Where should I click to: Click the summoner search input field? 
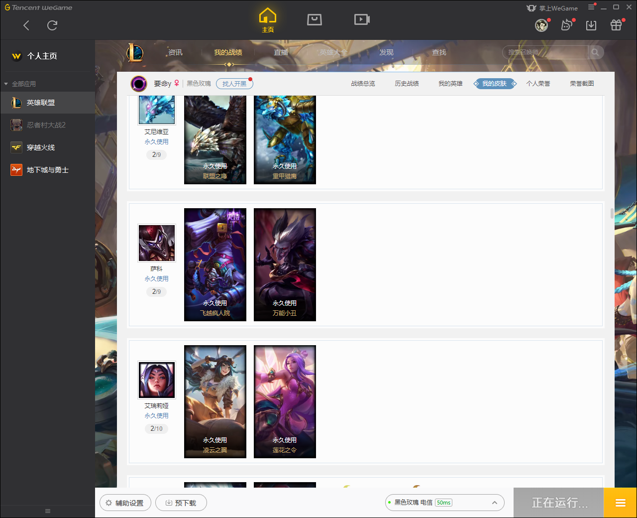coord(545,52)
